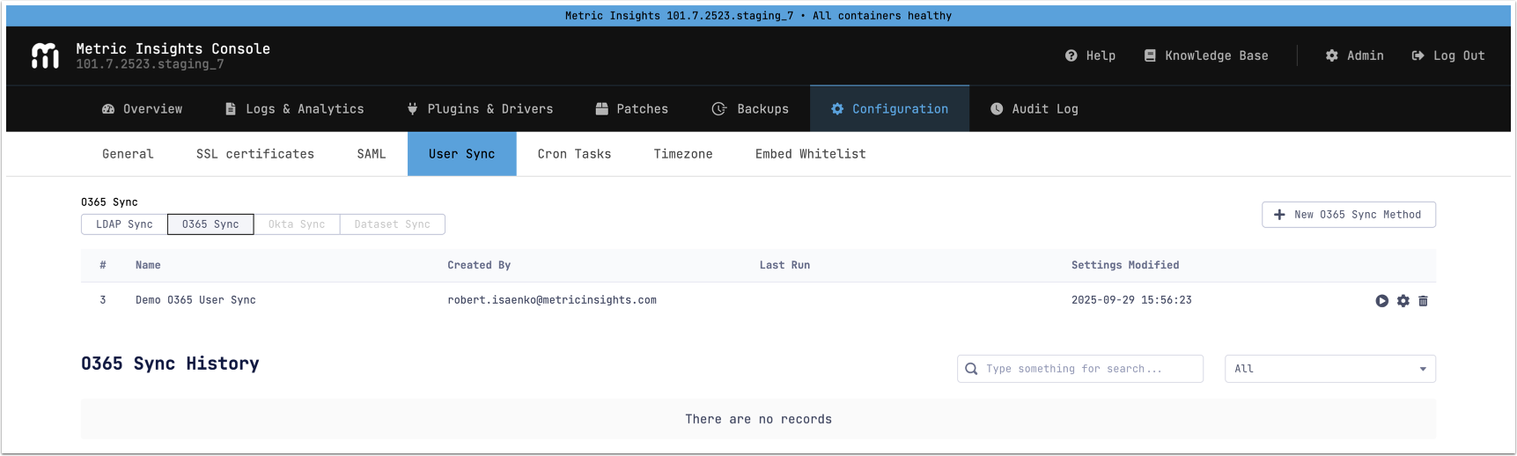Viewport: 1517px width, 456px height.
Task: Open the Timezone sub-tab
Action: click(683, 154)
